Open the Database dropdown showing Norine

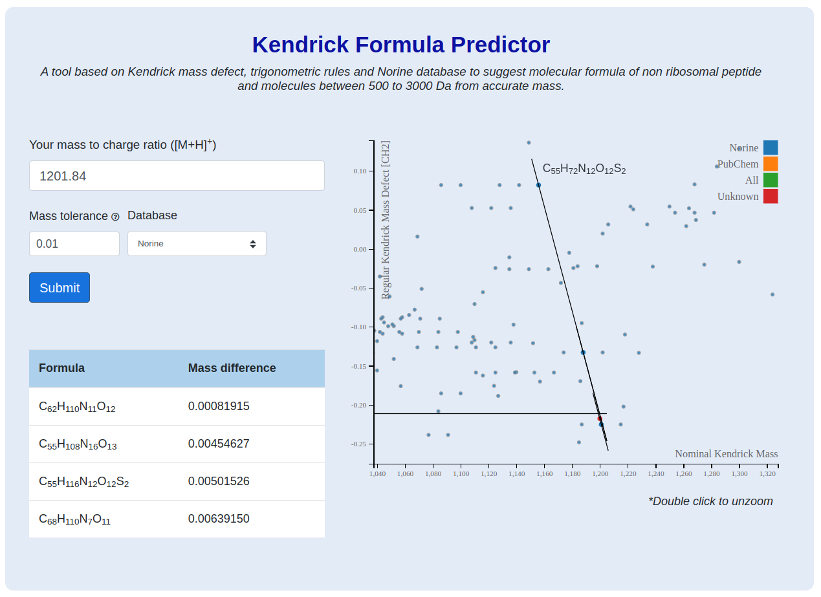(197, 244)
